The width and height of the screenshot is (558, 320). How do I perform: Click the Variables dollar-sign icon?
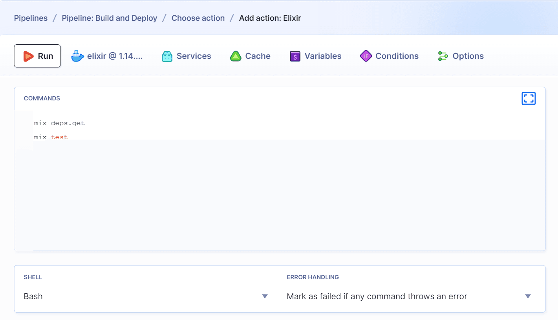[x=295, y=56]
